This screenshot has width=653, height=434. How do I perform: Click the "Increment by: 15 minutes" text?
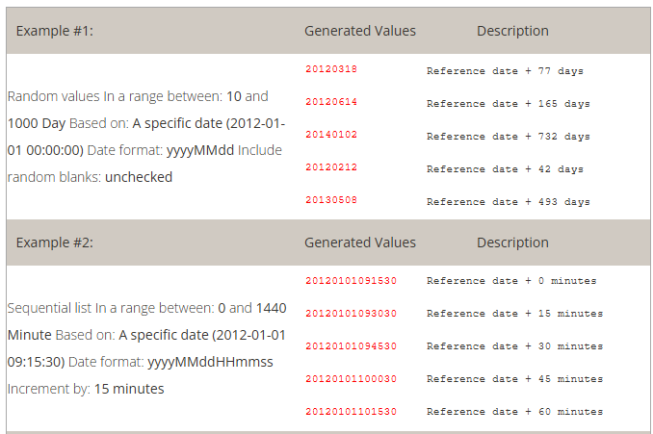[86, 389]
